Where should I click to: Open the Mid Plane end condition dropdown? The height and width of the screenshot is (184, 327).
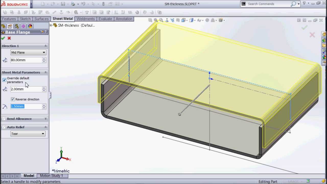click(28, 52)
